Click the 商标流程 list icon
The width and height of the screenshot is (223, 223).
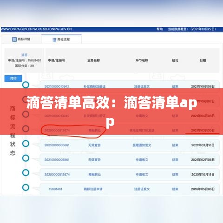tap(54, 39)
